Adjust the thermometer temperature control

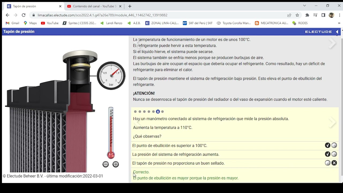pos(111,133)
